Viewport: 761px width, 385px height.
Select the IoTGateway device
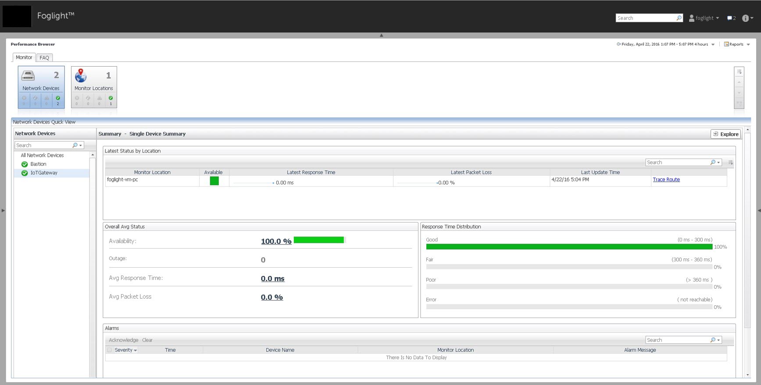[44, 173]
